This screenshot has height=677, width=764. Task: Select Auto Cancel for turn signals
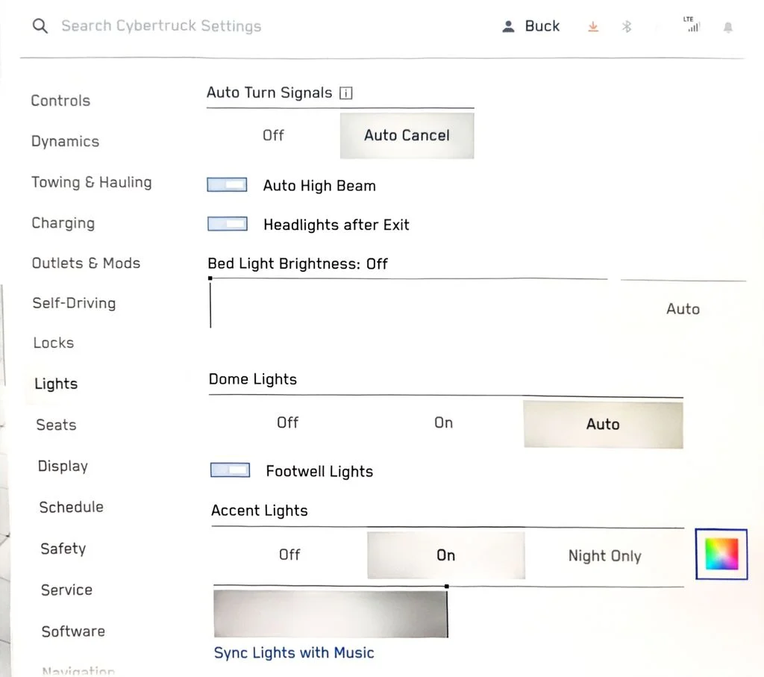[x=407, y=136]
